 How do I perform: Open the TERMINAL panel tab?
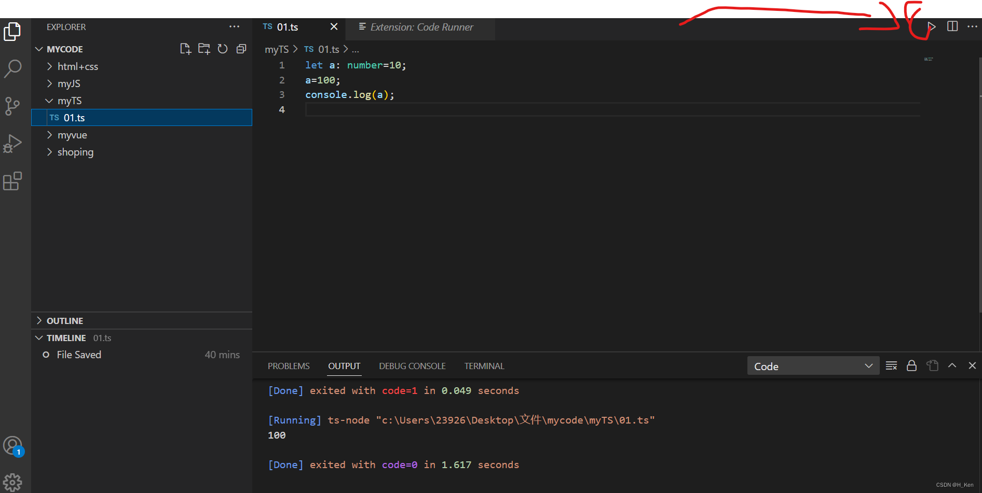pos(484,366)
